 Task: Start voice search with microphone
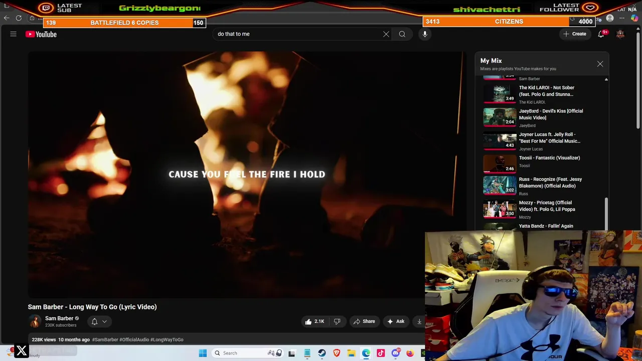click(425, 34)
